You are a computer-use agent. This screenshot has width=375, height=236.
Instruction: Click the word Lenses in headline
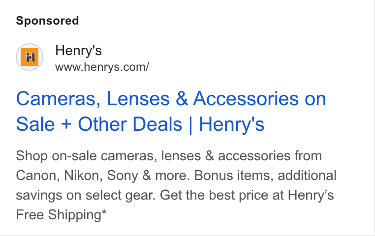click(138, 99)
